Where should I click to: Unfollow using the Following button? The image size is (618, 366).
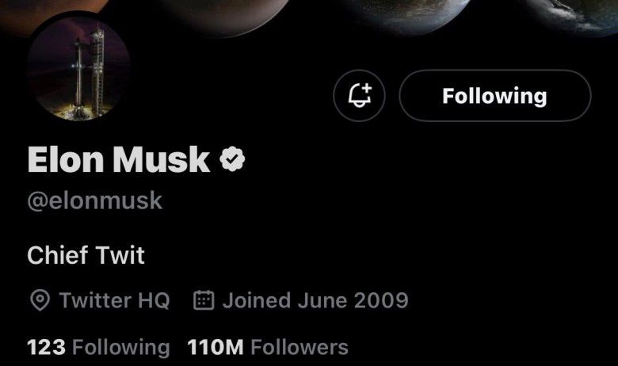pyautogui.click(x=494, y=97)
